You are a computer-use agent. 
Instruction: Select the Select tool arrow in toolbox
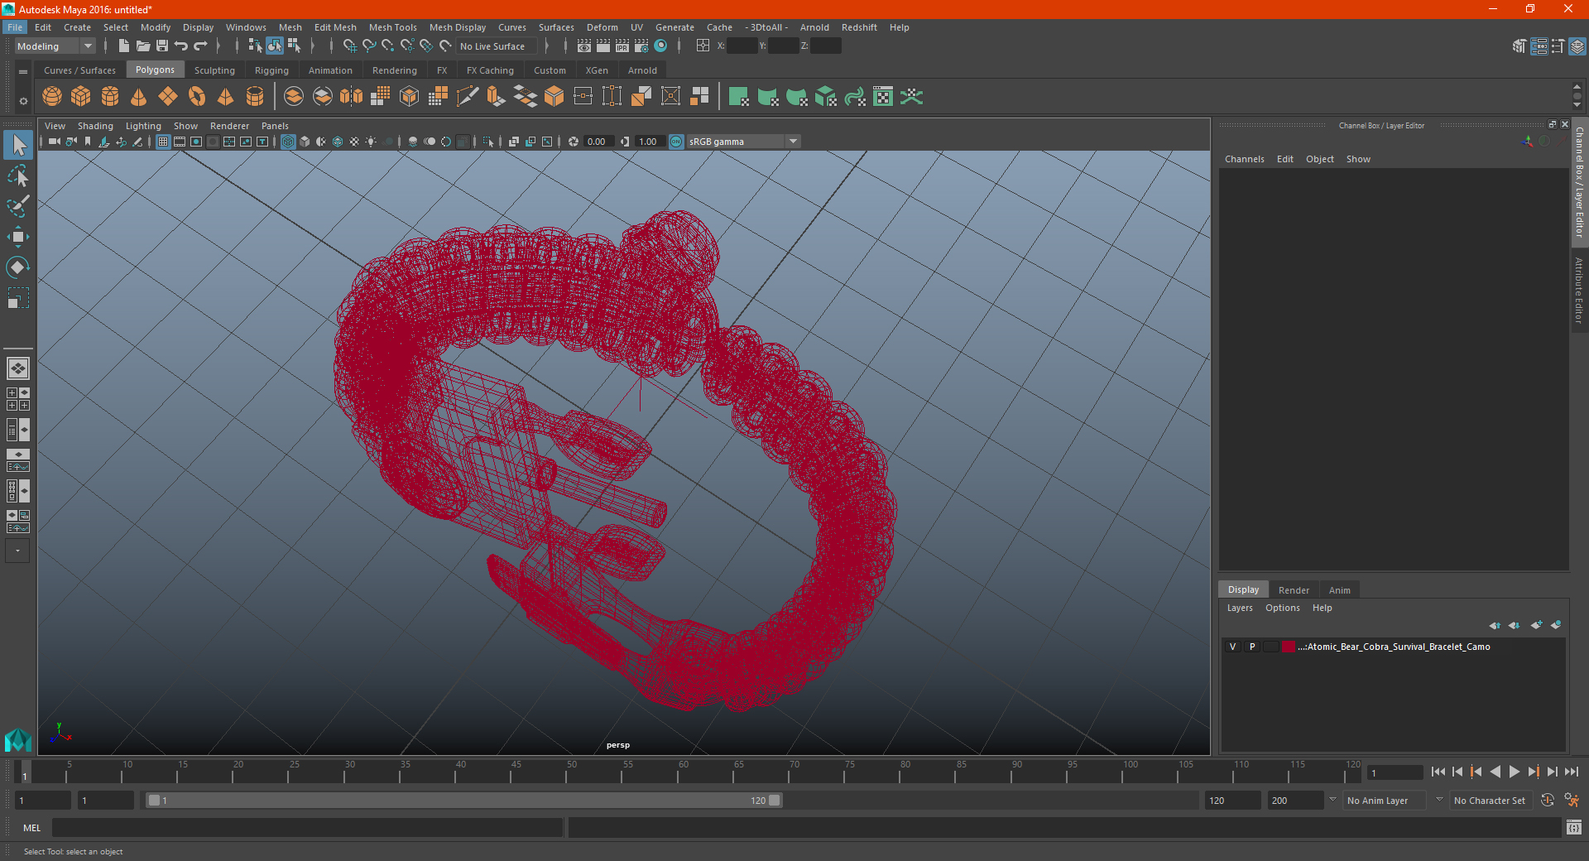coord(18,146)
